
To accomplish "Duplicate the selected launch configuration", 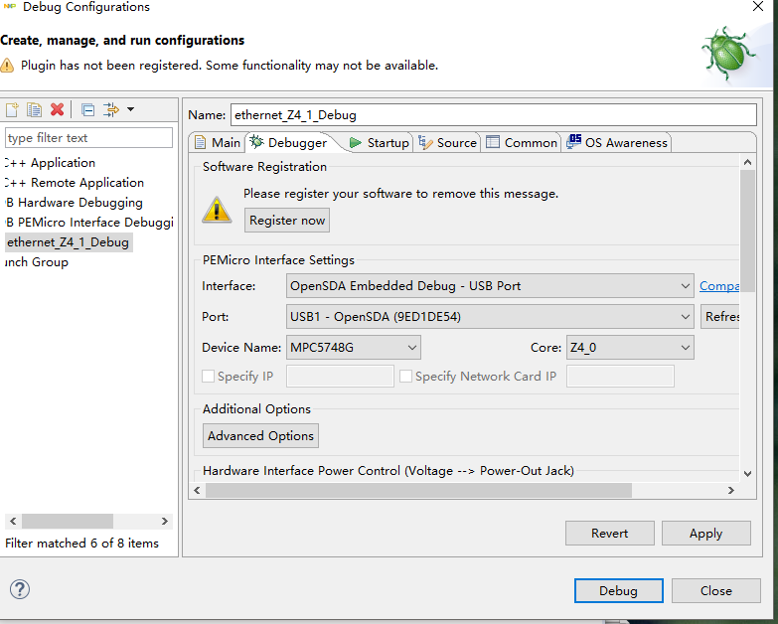I will coord(35,109).
